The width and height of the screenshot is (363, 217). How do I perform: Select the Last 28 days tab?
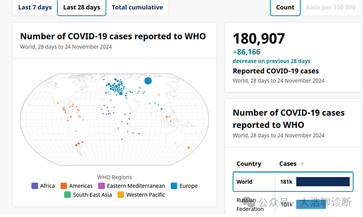[x=81, y=7]
